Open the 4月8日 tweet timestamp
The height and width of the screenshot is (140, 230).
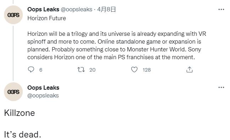click(106, 10)
